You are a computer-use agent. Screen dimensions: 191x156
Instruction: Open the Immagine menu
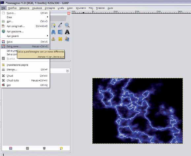(x=50, y=8)
